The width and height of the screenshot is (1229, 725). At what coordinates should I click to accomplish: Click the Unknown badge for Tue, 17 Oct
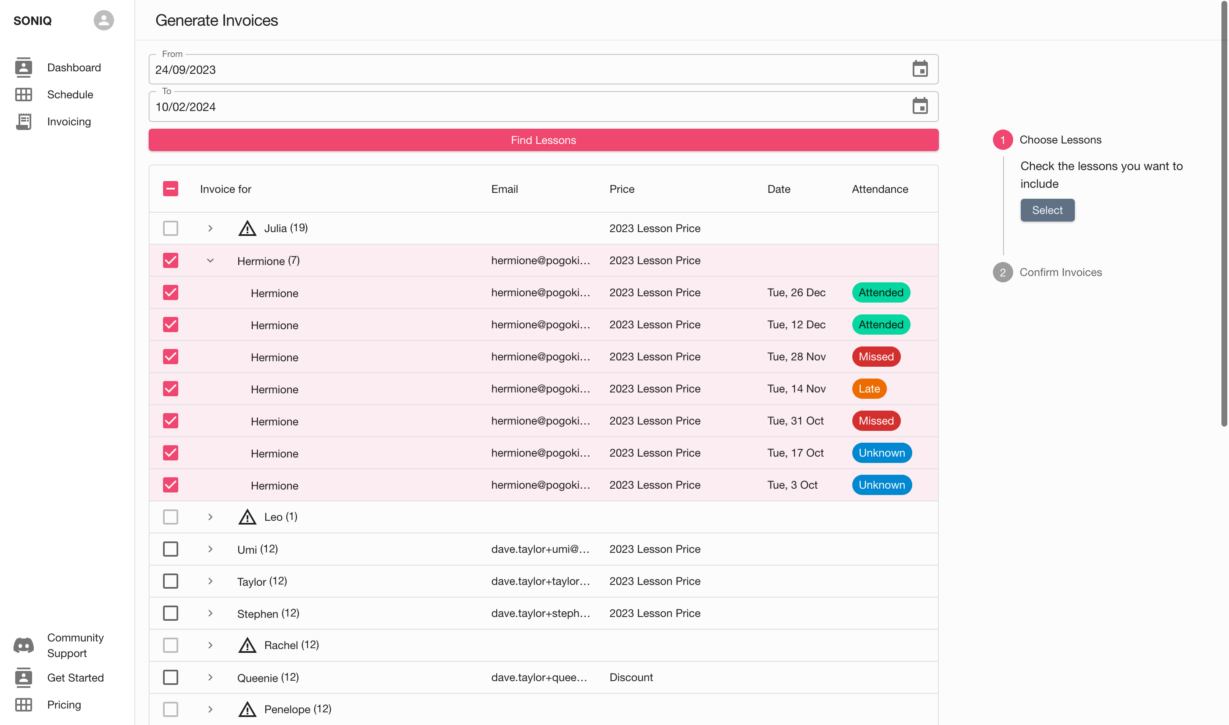coord(881,453)
